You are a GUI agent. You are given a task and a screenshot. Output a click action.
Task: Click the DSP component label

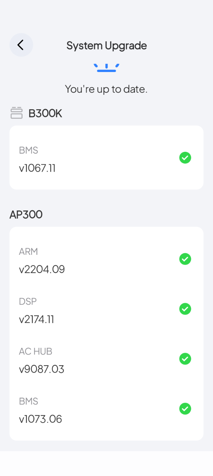28,301
